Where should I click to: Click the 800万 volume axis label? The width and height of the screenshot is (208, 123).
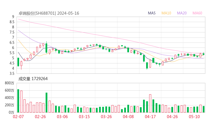coord(10,83)
